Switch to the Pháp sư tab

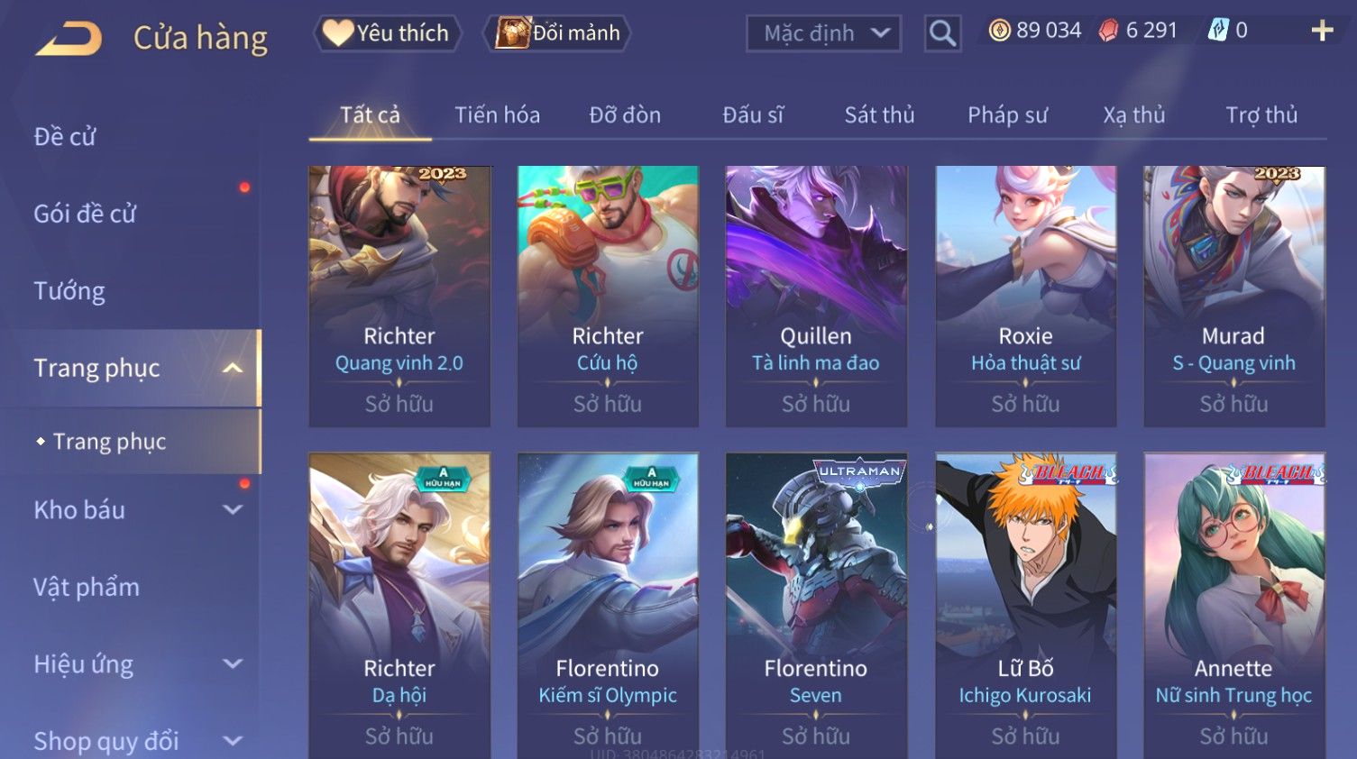(1007, 114)
